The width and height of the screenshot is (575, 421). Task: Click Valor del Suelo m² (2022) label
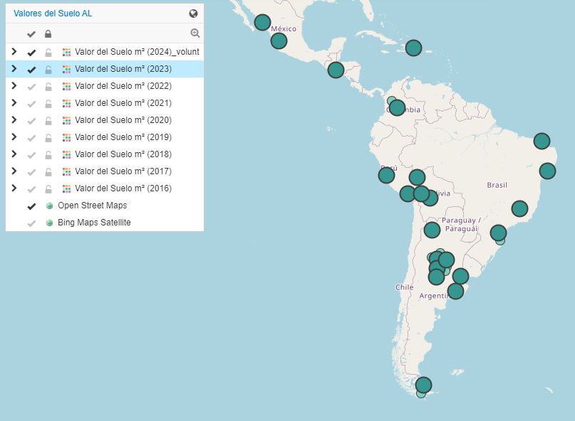[123, 86]
